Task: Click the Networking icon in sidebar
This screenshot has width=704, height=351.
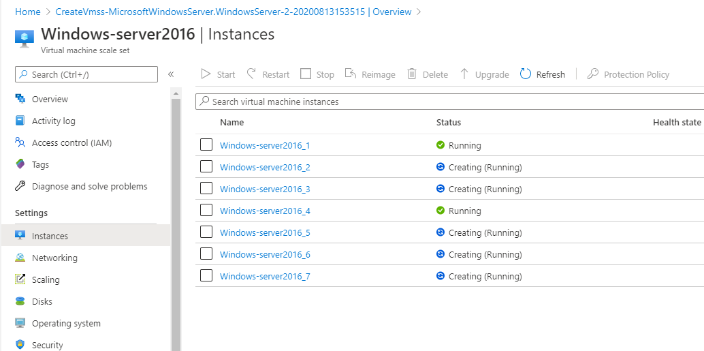Action: tap(20, 258)
